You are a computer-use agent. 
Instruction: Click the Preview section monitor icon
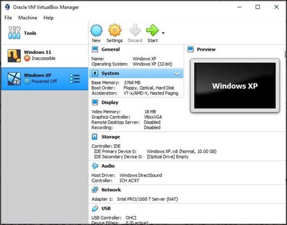click(190, 49)
